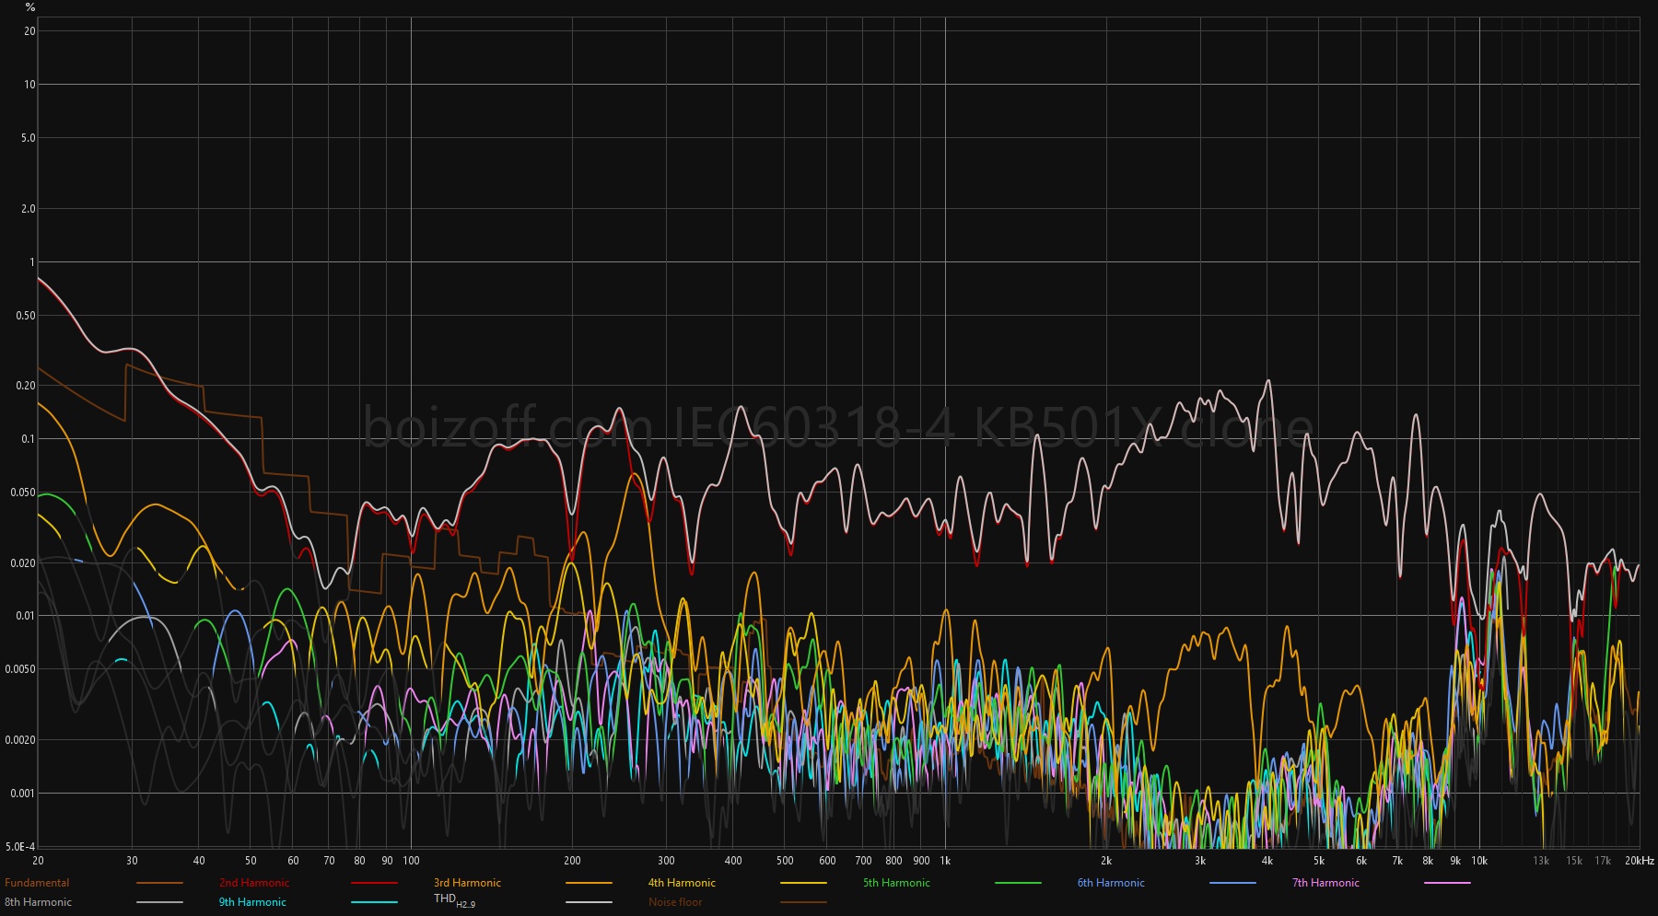Toggle the 3rd Harmonic legend label
Viewport: 1658px width, 916px height.
tap(467, 883)
